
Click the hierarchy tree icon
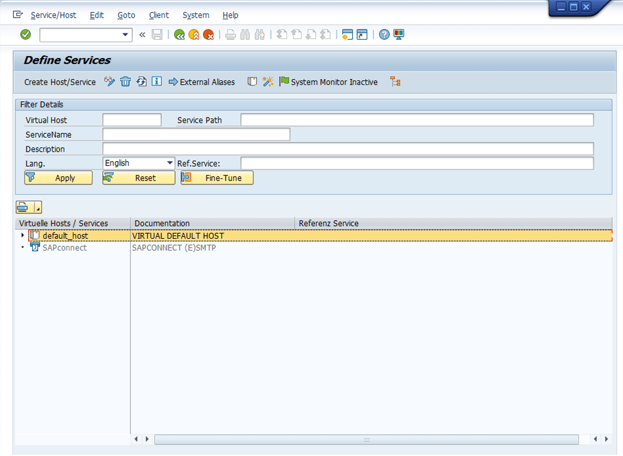396,82
